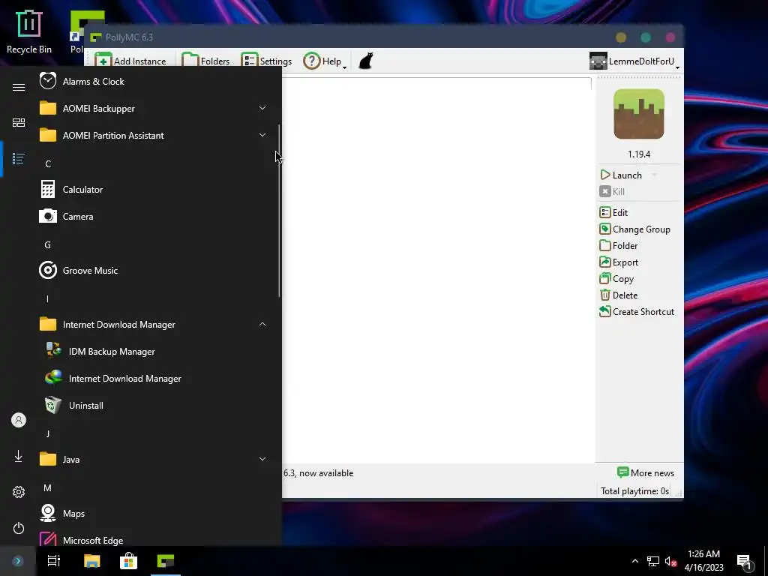Open Microsoft Store from taskbar
Image resolution: width=768 pixels, height=576 pixels.
(x=128, y=561)
